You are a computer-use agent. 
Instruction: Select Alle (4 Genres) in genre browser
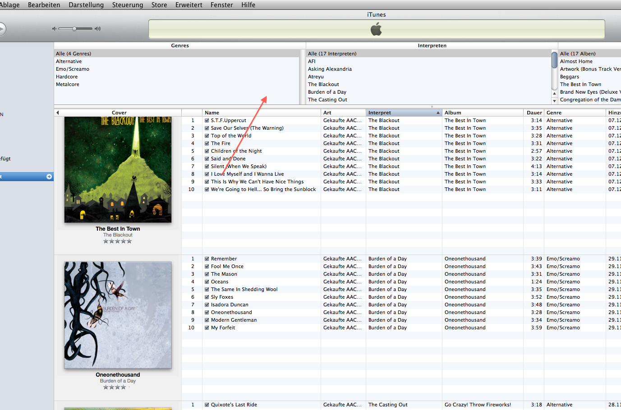coord(177,54)
